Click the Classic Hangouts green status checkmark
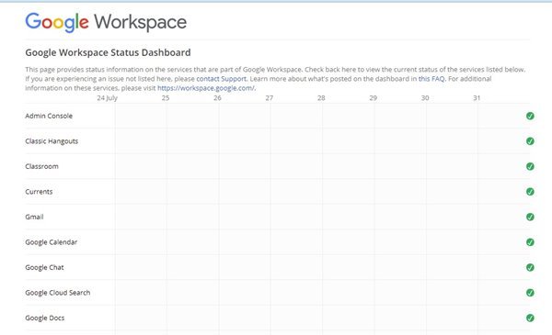This screenshot has height=335, width=552. [x=530, y=141]
